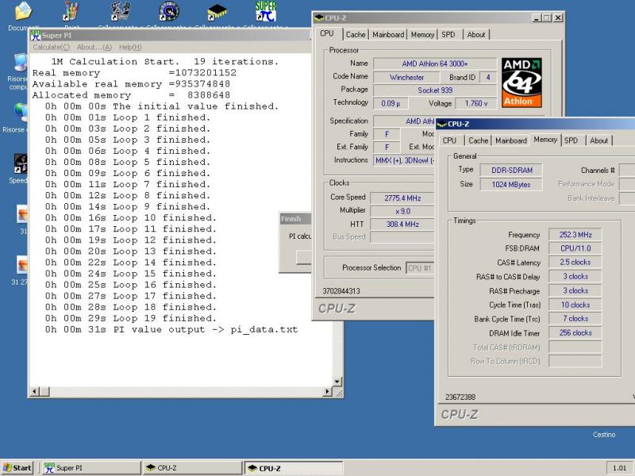The image size is (635, 476).
Task: Click the Cycle Time (Tras) value 10 clocks
Action: point(575,305)
